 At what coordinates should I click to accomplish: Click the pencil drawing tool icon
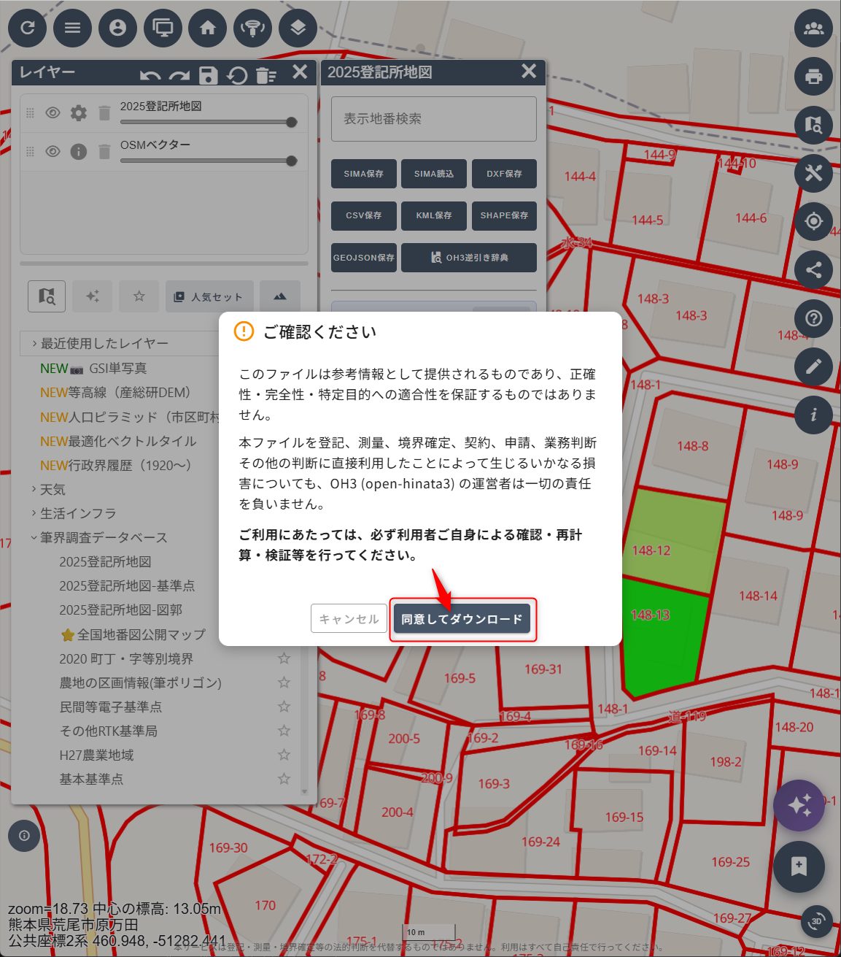813,366
